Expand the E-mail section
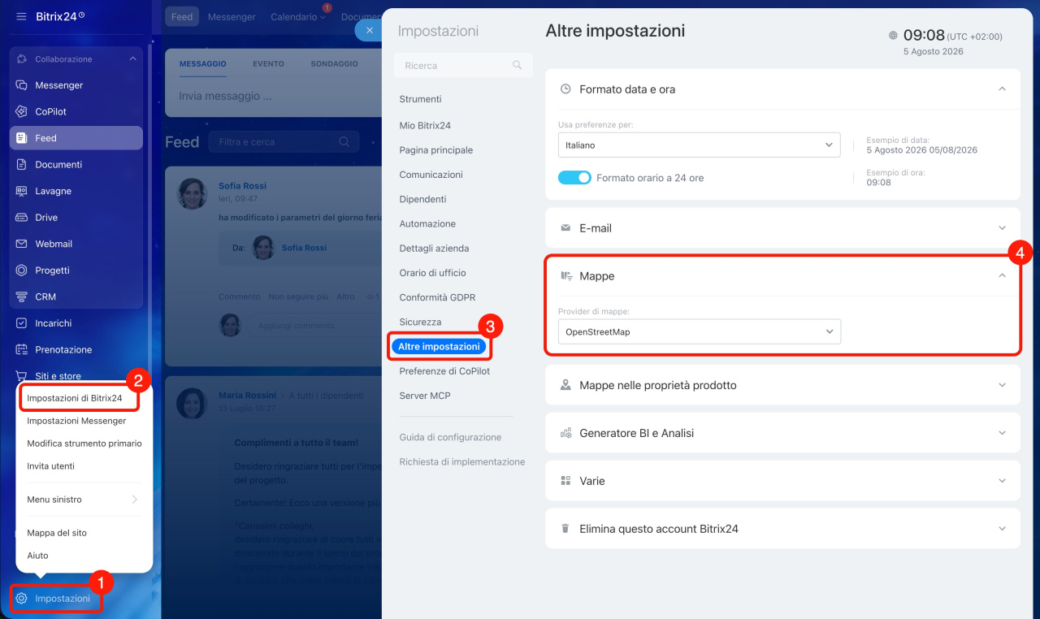The image size is (1040, 619). [x=1002, y=228]
